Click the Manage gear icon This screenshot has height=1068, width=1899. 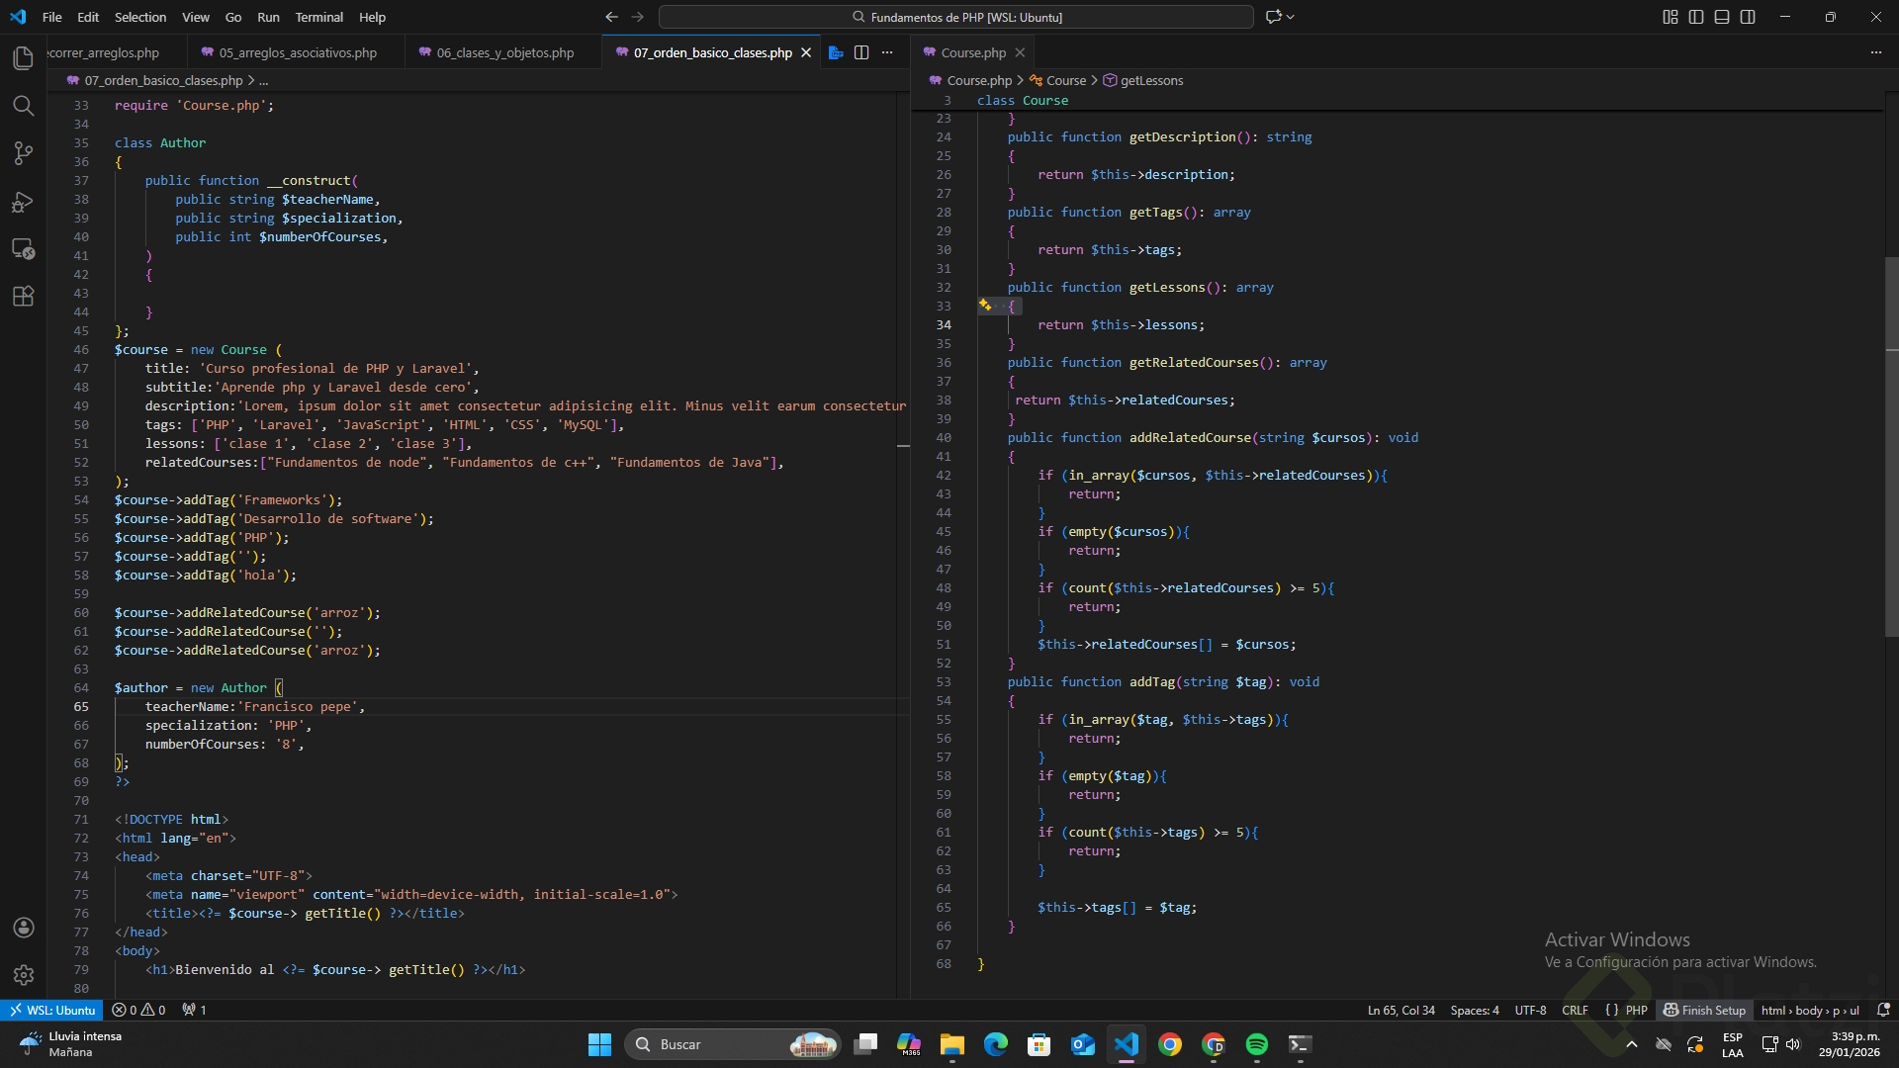pyautogui.click(x=23, y=975)
